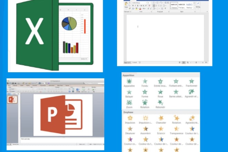228x152 pixels.
Task: Apply Rotation under Apparition section
Action: (145, 104)
